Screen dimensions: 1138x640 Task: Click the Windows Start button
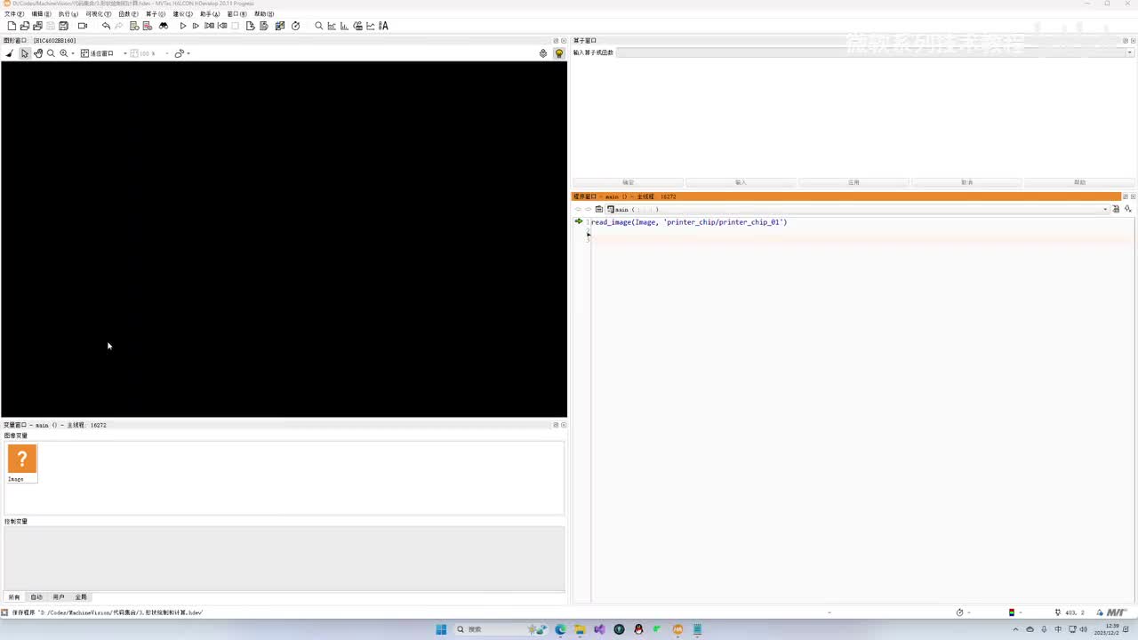(441, 629)
